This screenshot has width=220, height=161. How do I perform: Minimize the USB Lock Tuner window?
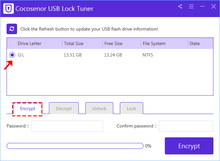[x=202, y=7]
